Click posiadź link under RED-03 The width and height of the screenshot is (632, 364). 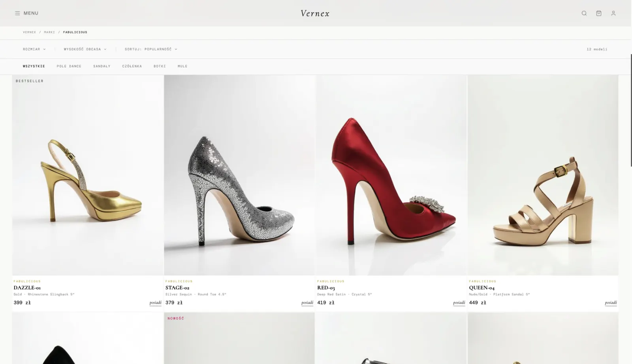click(x=459, y=303)
